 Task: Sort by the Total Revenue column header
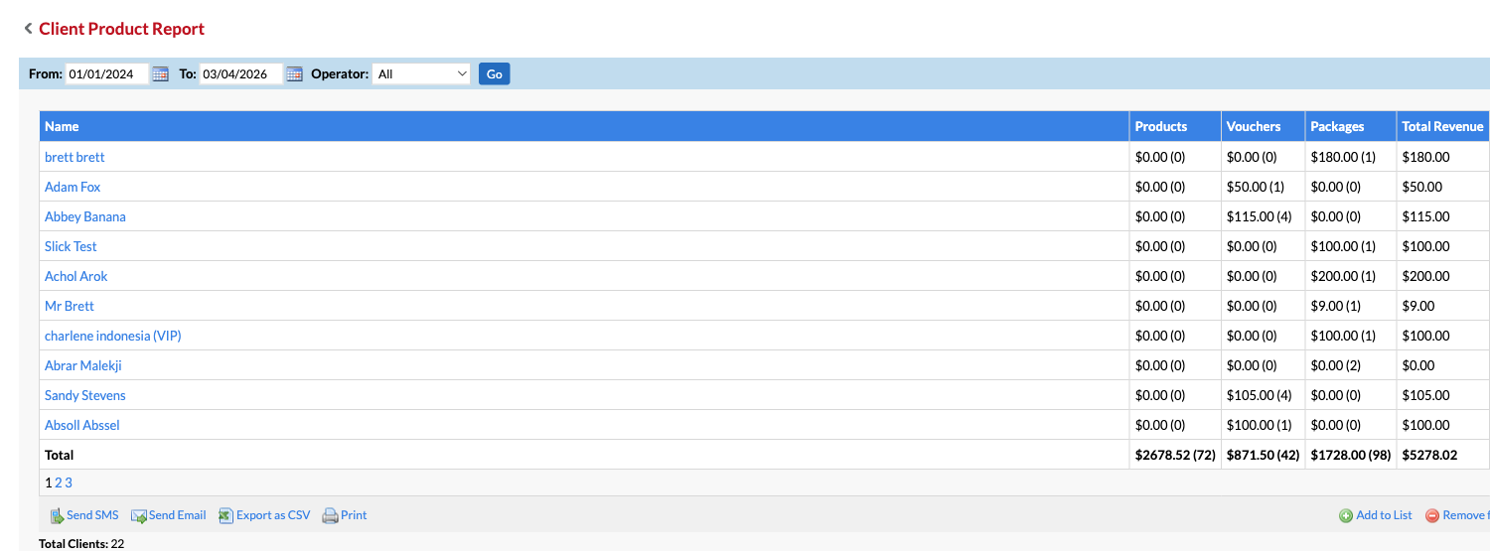1442,126
